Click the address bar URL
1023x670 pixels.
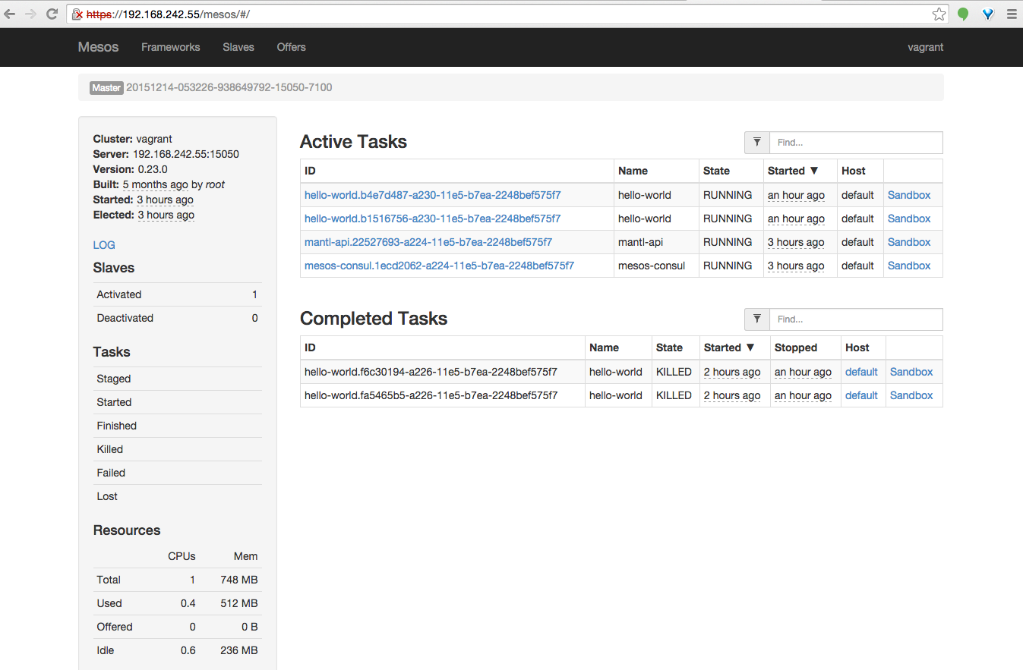pos(168,14)
